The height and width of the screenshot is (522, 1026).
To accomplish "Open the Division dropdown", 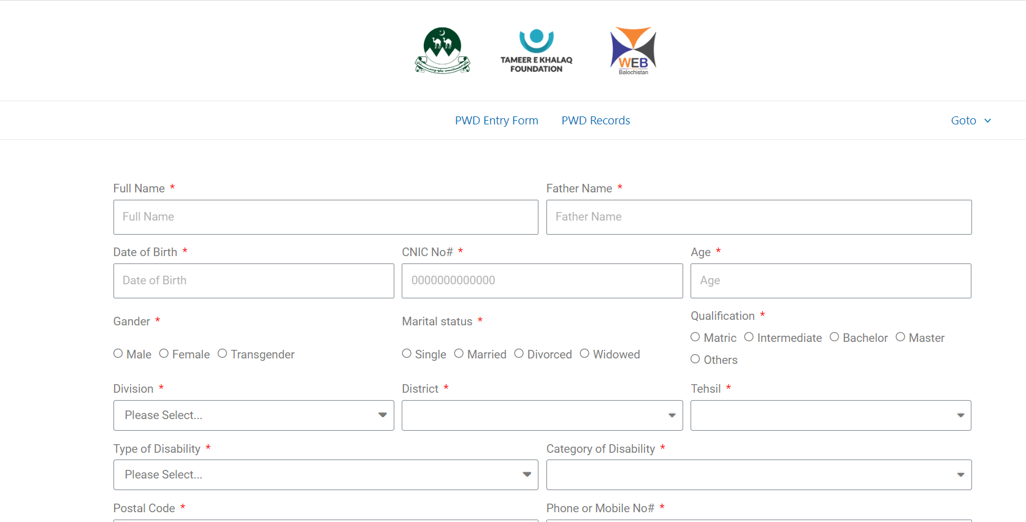I will [x=253, y=415].
